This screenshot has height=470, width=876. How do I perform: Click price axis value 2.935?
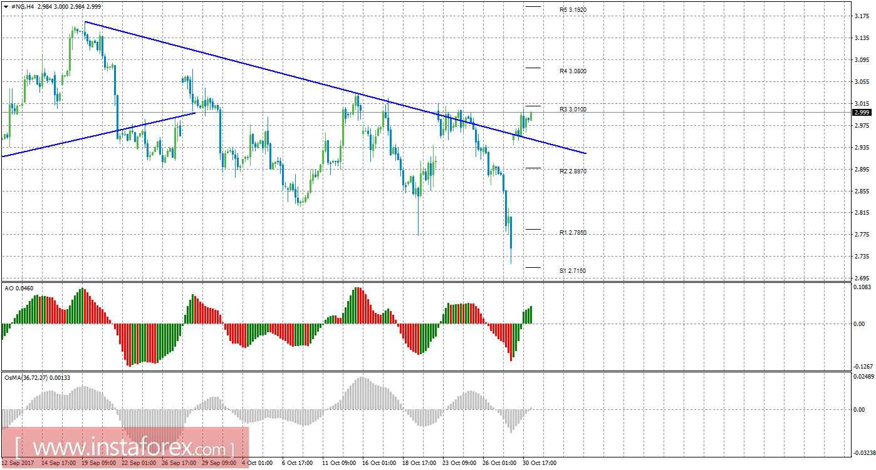pos(862,148)
